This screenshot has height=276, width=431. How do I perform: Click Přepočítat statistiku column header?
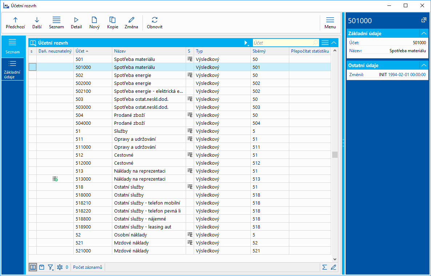pos(310,51)
